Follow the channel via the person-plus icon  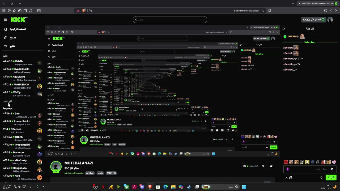[271, 166]
